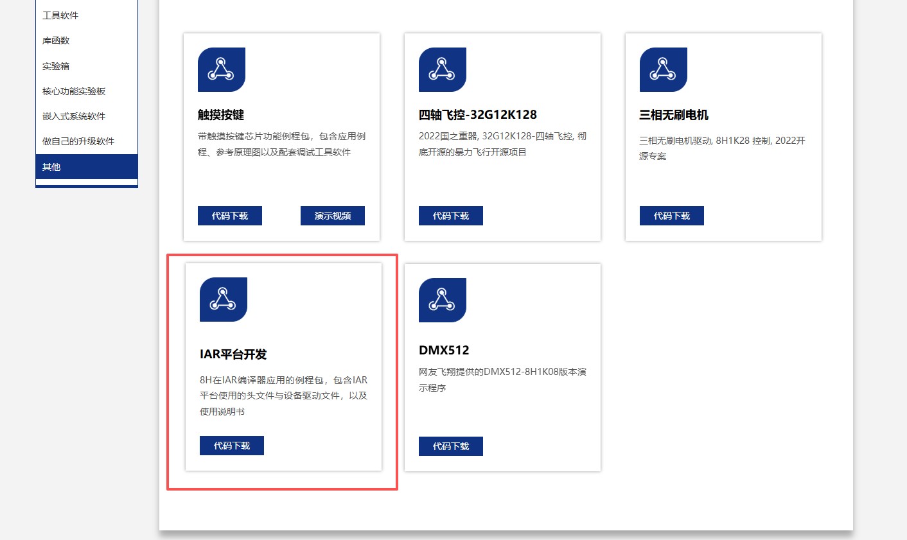This screenshot has height=540, width=907.
Task: Click the DMX512 card title
Action: pos(444,350)
